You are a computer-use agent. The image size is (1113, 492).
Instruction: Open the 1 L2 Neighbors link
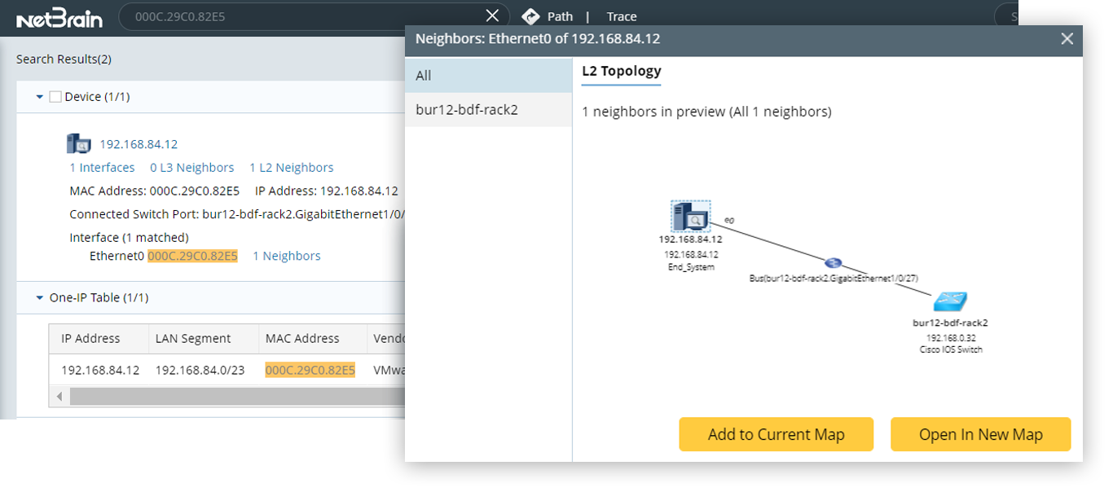pyautogui.click(x=291, y=167)
